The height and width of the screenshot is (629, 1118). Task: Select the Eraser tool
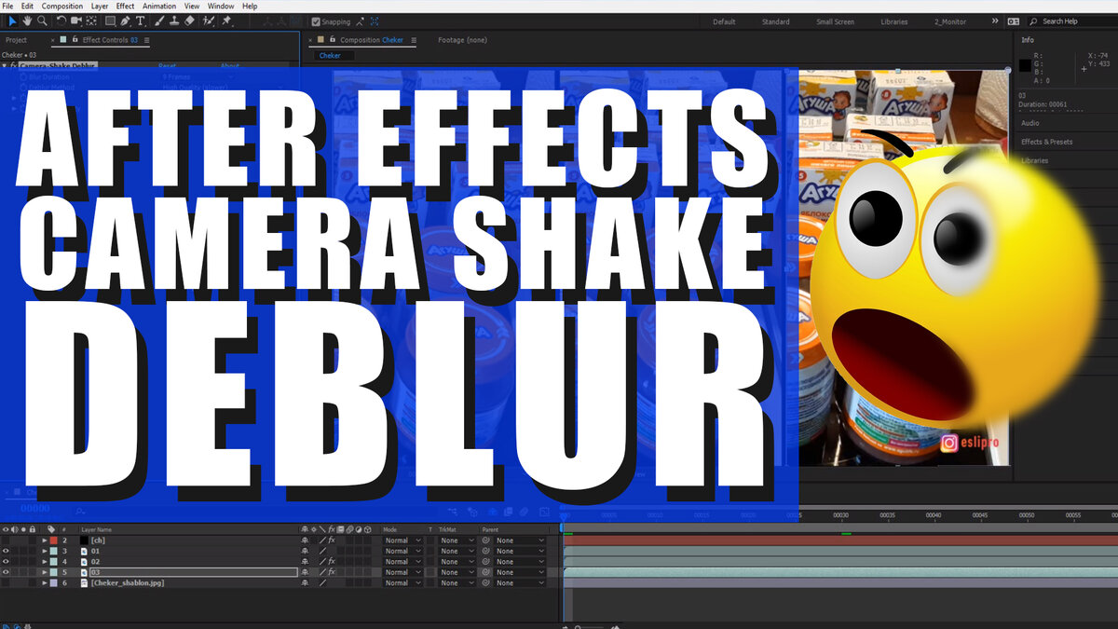point(190,21)
